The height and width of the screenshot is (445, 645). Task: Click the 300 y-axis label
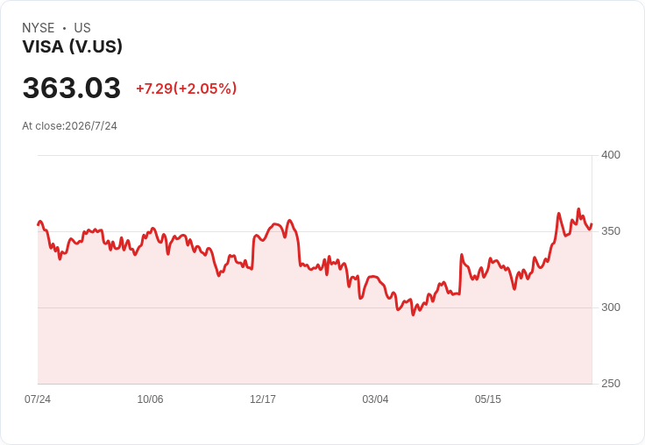click(611, 307)
